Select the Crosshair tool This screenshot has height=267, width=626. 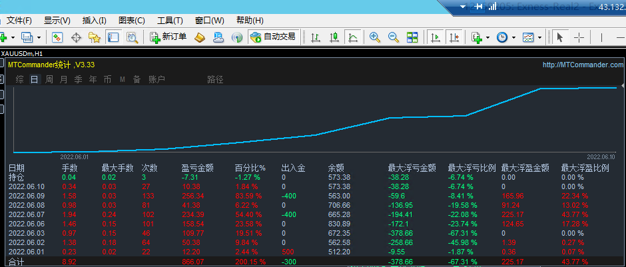point(579,37)
